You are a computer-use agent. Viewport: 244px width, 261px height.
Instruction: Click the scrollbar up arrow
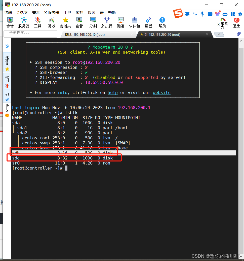tap(241, 41)
